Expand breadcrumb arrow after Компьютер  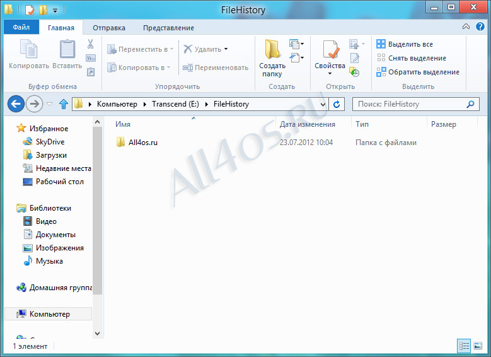145,104
